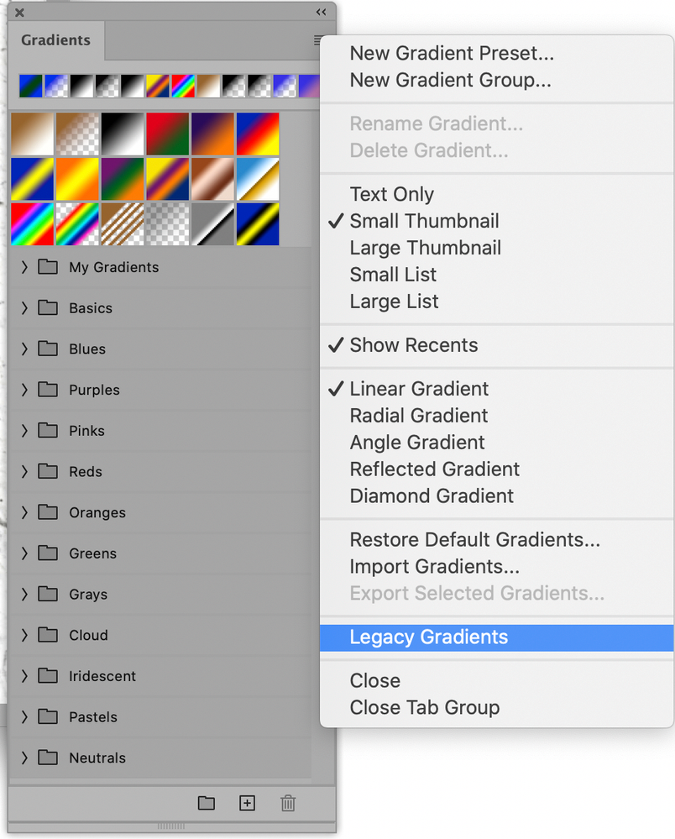Switch view to Large Thumbnail
The width and height of the screenshot is (675, 839).
pyautogui.click(x=425, y=248)
